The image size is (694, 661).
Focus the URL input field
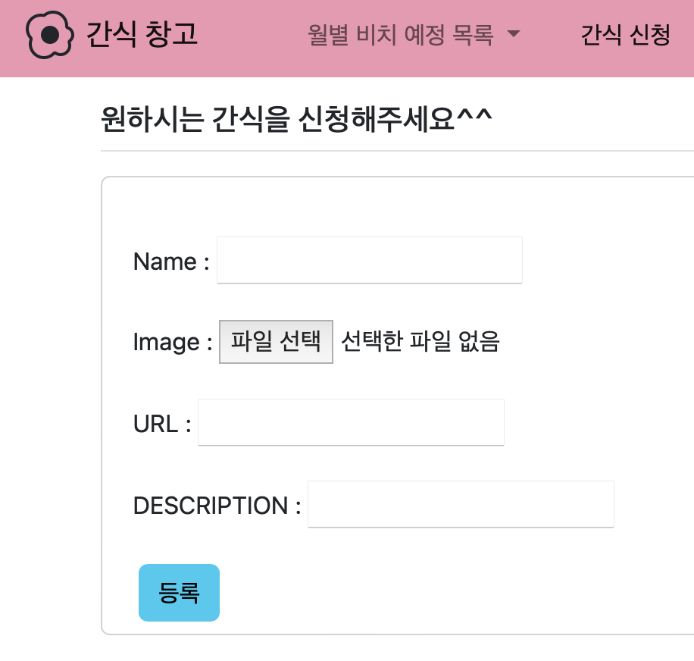(351, 422)
